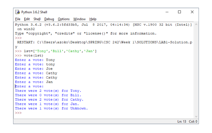The image size is (212, 133).
Task: Click the 'vote(lst)' command line
Action: click(29, 55)
